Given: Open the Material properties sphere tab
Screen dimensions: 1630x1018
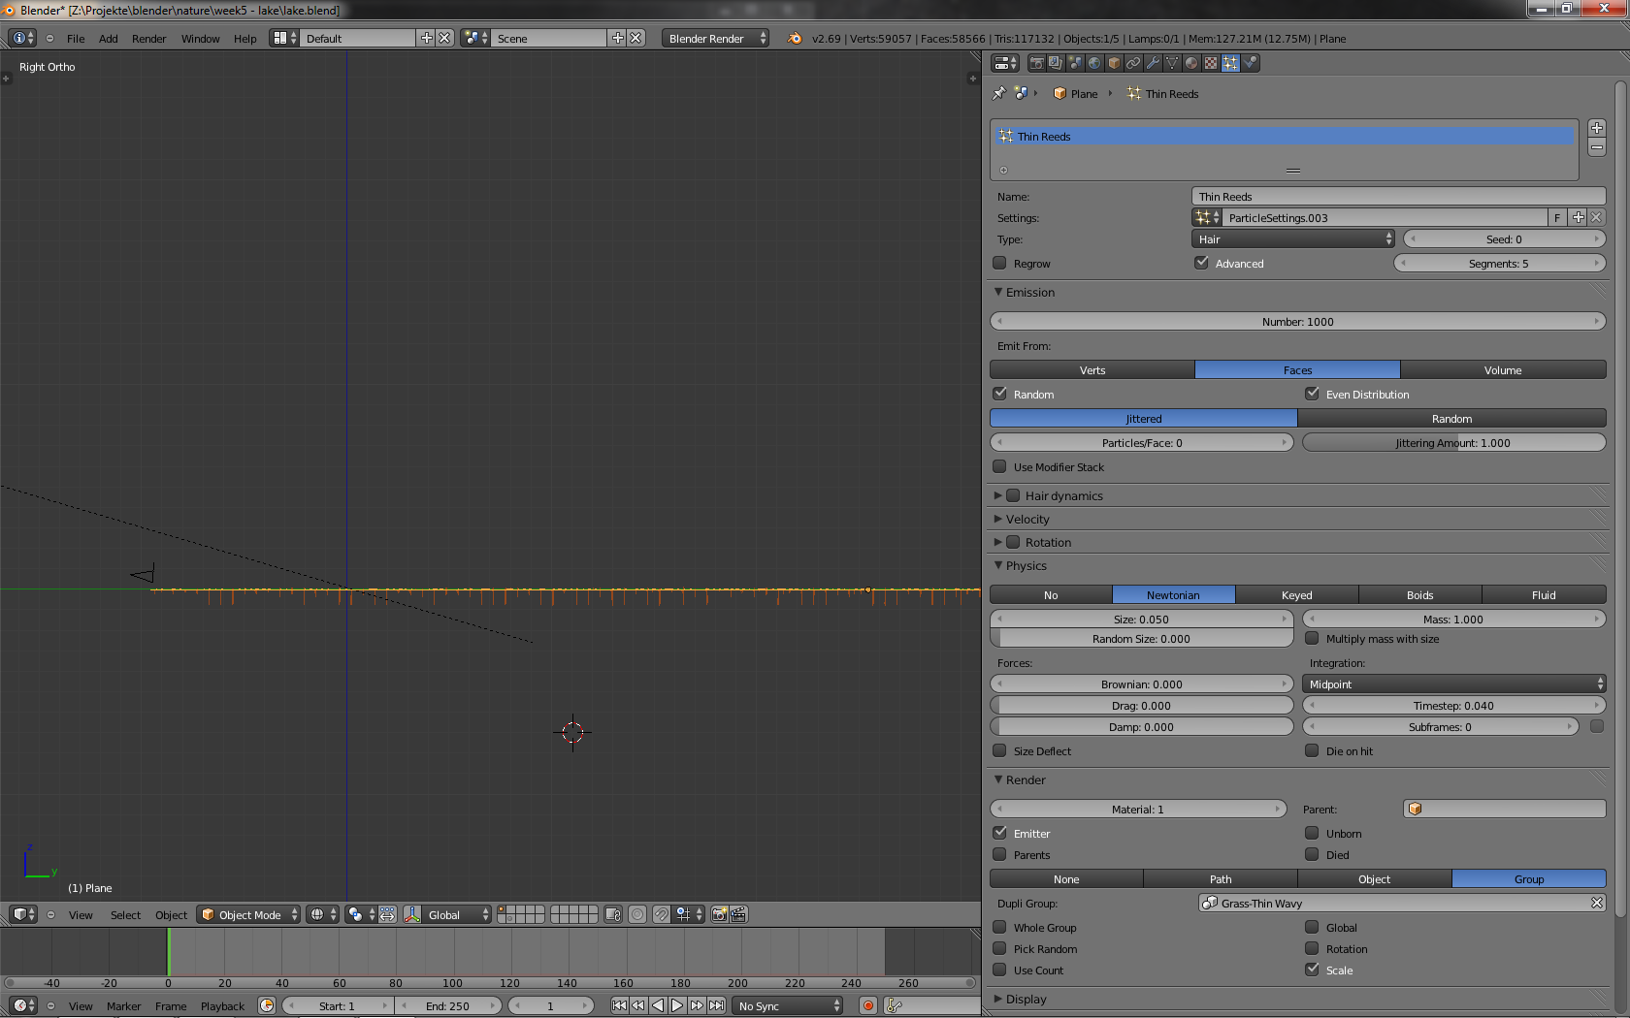Looking at the screenshot, I should (x=1191, y=63).
